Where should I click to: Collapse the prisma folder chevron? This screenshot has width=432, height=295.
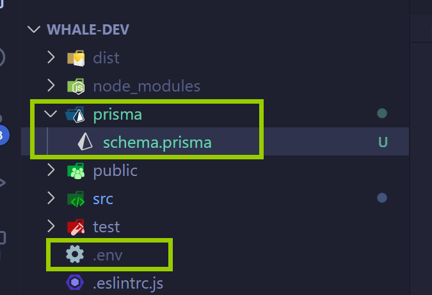pos(51,115)
